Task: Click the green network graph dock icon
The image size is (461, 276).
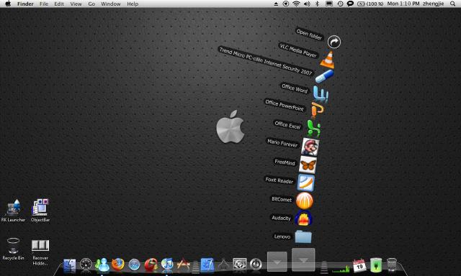Action: pyautogui.click(x=341, y=268)
